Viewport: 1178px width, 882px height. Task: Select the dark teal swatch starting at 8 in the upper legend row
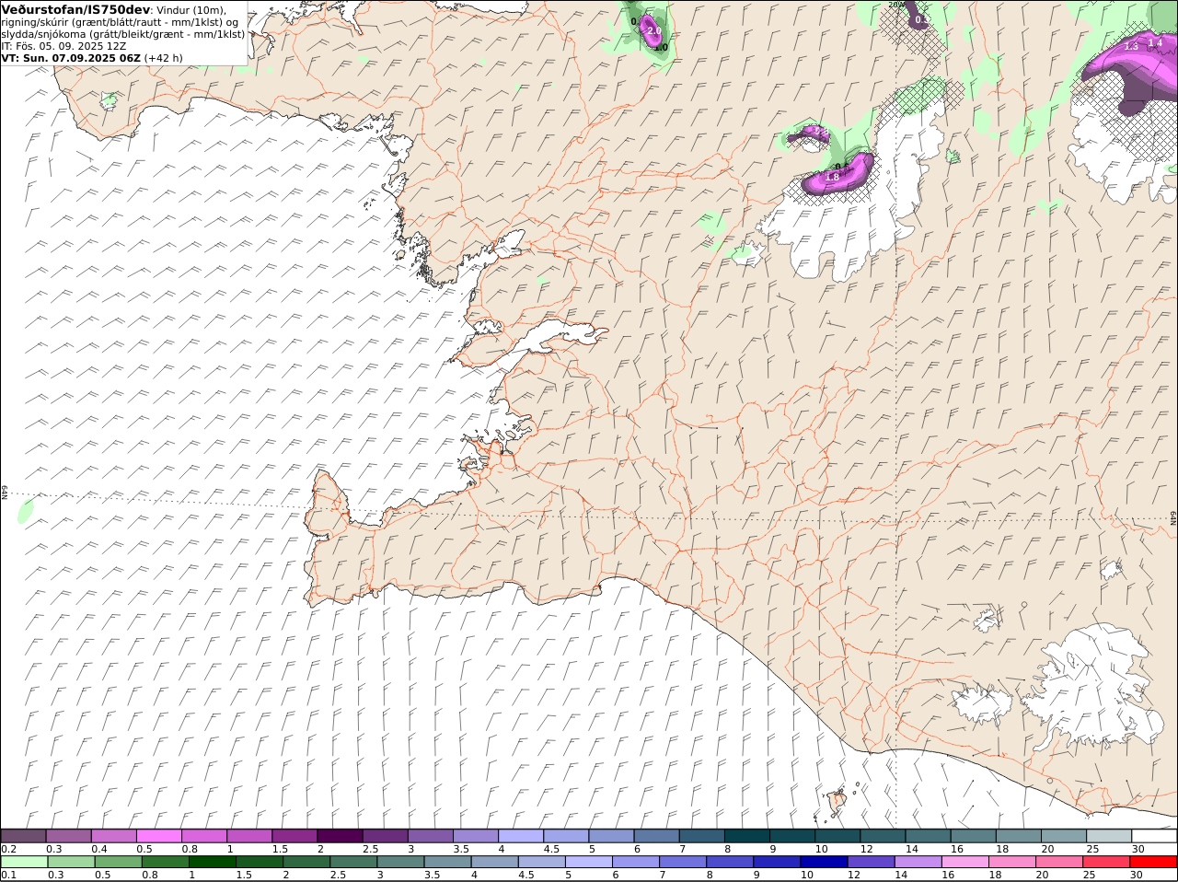747,835
